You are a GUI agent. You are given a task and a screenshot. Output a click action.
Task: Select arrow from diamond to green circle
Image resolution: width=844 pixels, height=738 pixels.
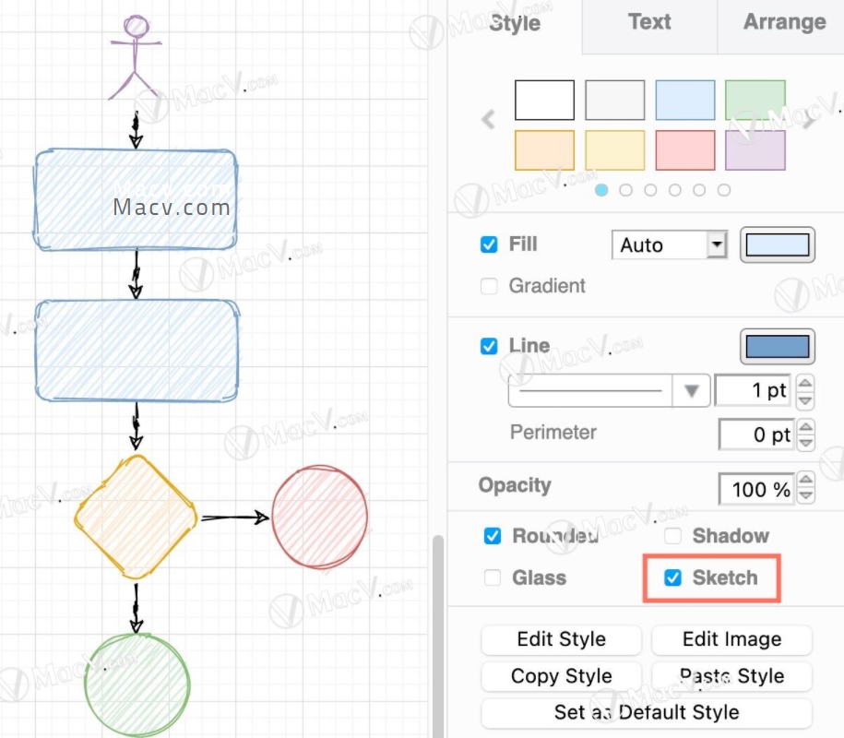137,609
